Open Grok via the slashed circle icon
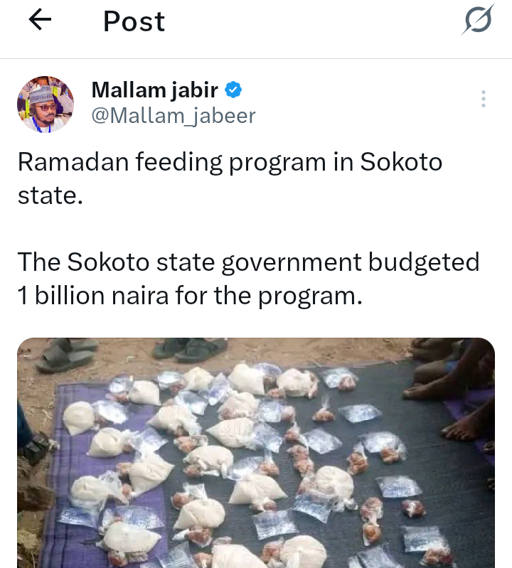The height and width of the screenshot is (568, 512). pyautogui.click(x=477, y=20)
